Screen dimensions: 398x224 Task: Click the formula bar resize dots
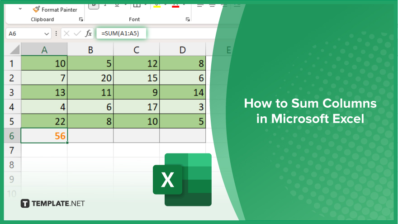click(x=56, y=33)
